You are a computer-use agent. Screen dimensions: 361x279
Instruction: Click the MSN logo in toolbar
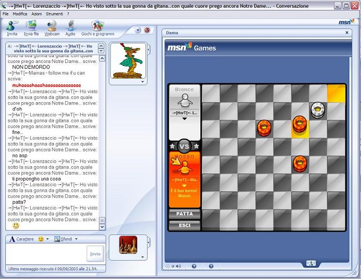346,22
